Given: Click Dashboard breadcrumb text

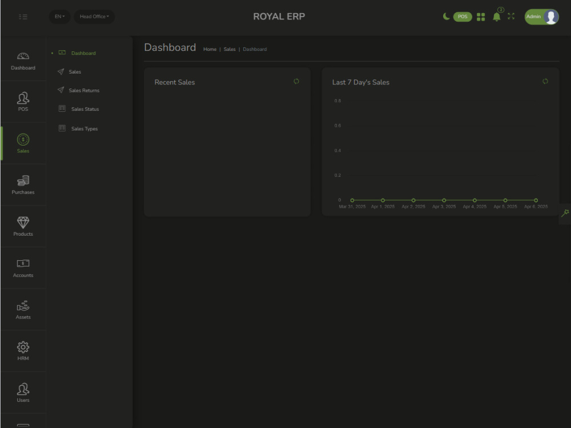Looking at the screenshot, I should 255,49.
